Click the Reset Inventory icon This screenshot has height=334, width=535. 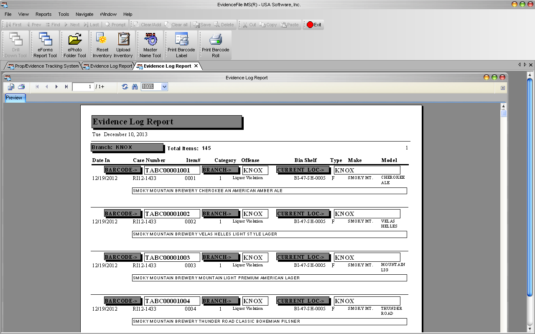click(x=102, y=45)
